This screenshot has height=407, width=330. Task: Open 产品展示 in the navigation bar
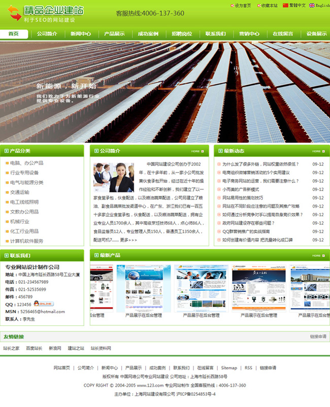point(115,33)
